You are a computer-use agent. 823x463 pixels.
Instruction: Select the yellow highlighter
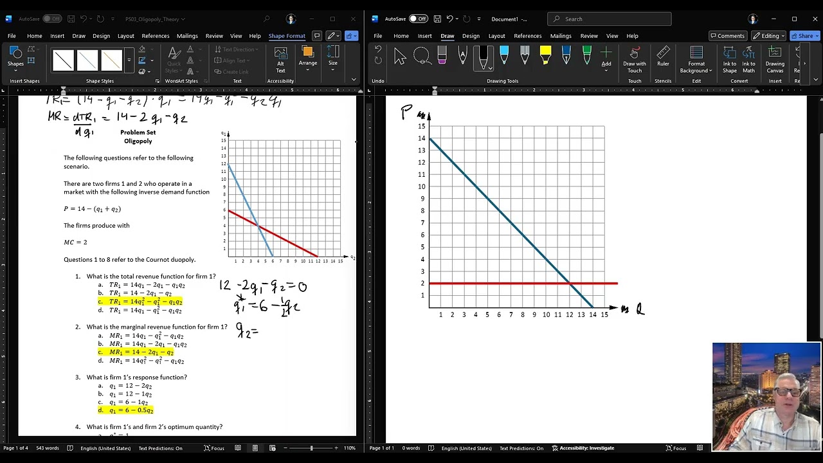point(545,57)
